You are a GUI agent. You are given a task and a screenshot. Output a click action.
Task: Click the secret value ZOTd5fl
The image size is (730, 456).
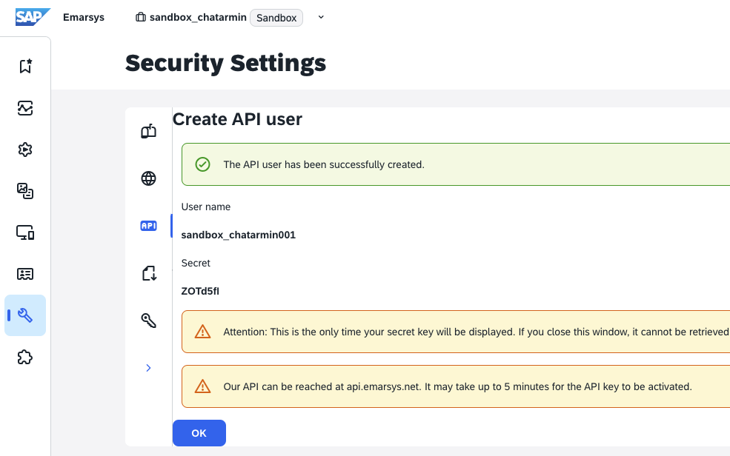200,291
